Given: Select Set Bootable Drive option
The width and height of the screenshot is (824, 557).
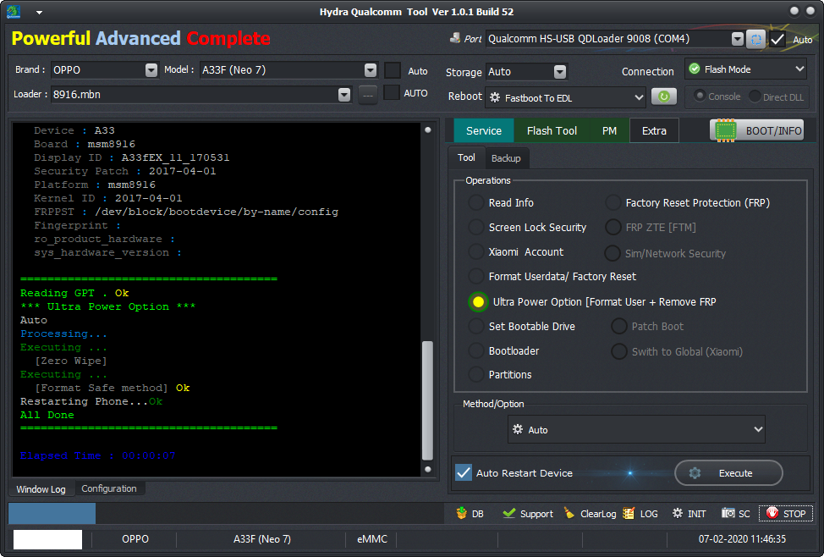Looking at the screenshot, I should [x=476, y=326].
